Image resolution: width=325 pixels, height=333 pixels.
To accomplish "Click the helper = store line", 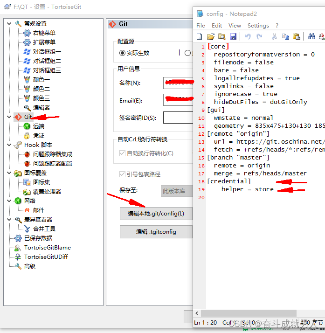I will tap(247, 189).
